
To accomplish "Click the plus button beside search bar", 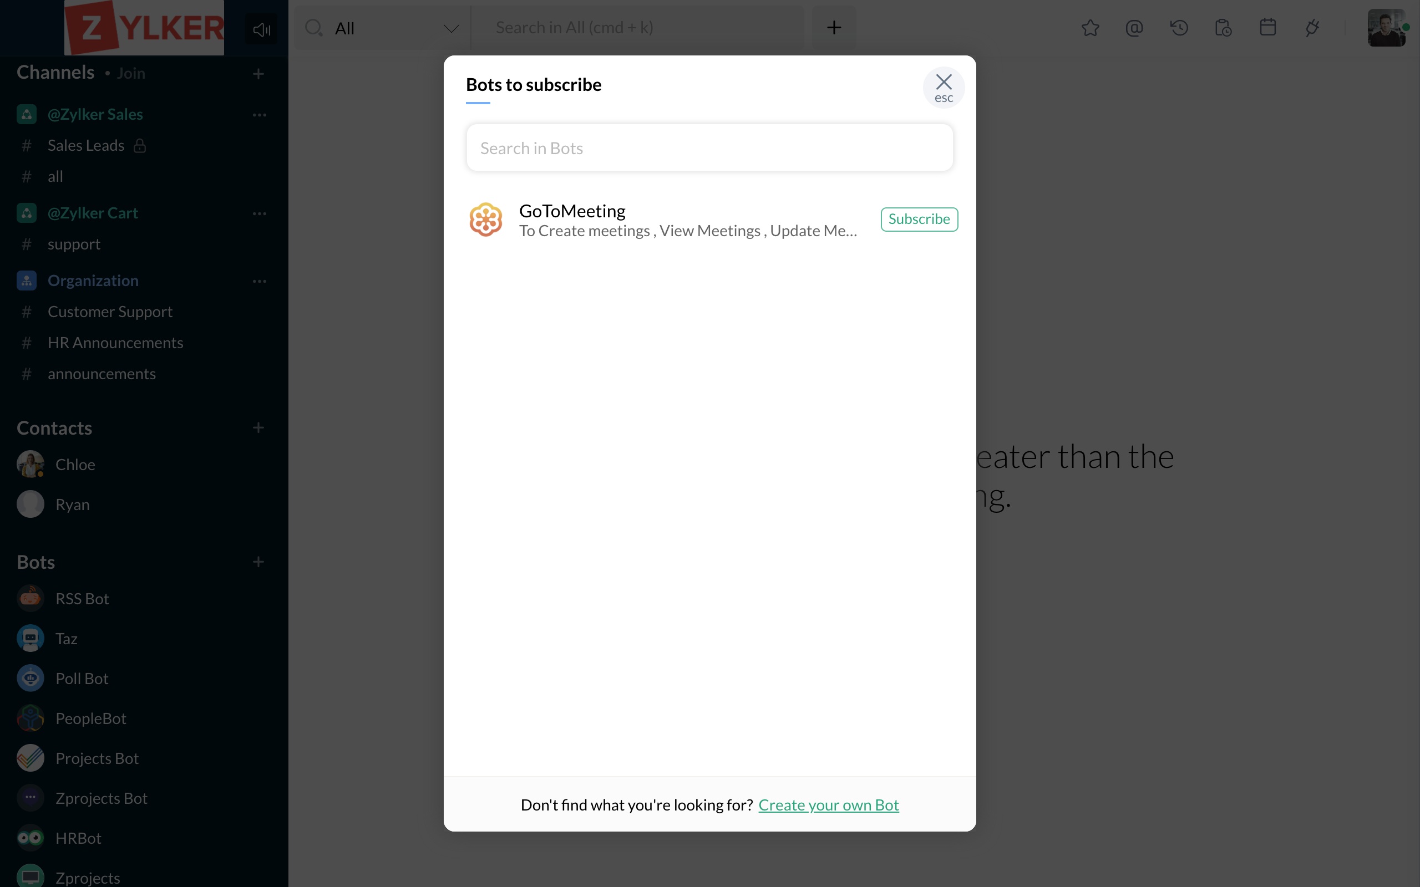I will [834, 28].
